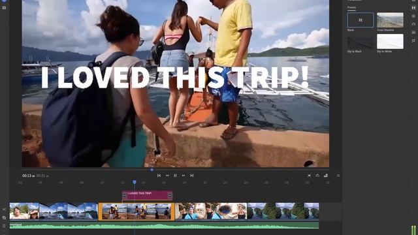Open the project panel icon at top left
Image resolution: width=418 pixels, height=235 pixels.
point(4,8)
